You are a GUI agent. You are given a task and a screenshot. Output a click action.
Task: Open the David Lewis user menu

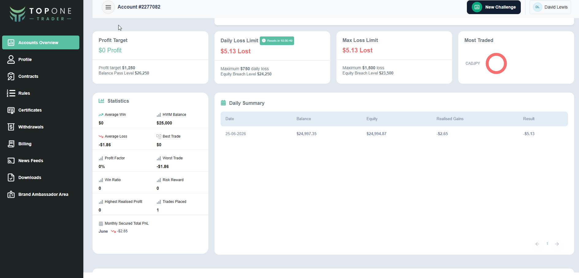pos(550,7)
